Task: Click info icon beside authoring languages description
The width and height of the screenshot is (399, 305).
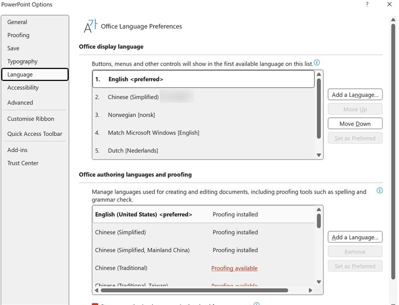Action: (x=380, y=190)
